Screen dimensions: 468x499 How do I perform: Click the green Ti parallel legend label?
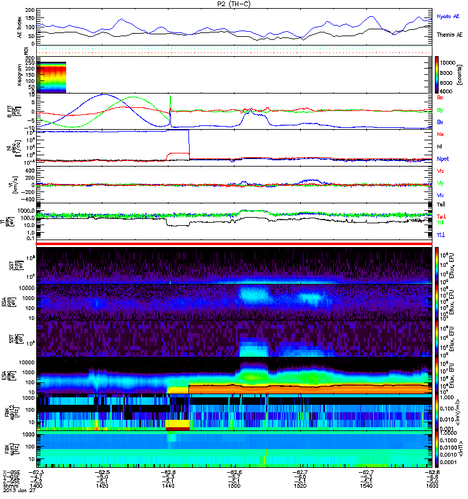click(x=441, y=223)
